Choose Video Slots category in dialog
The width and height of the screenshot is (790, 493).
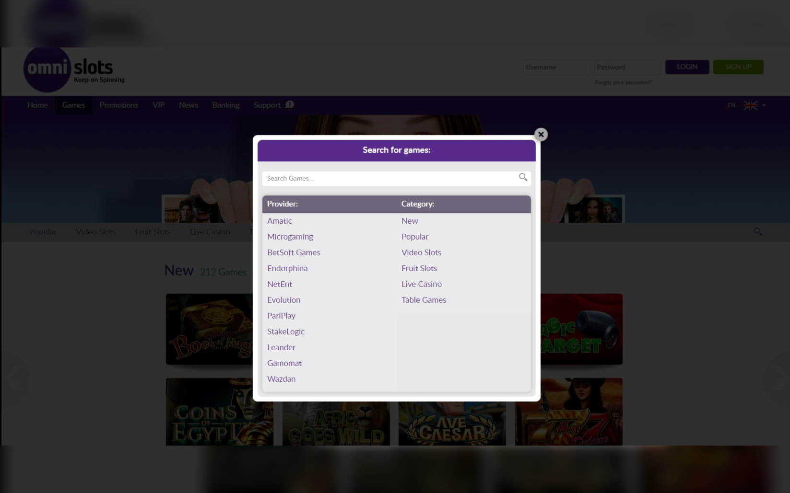click(421, 252)
